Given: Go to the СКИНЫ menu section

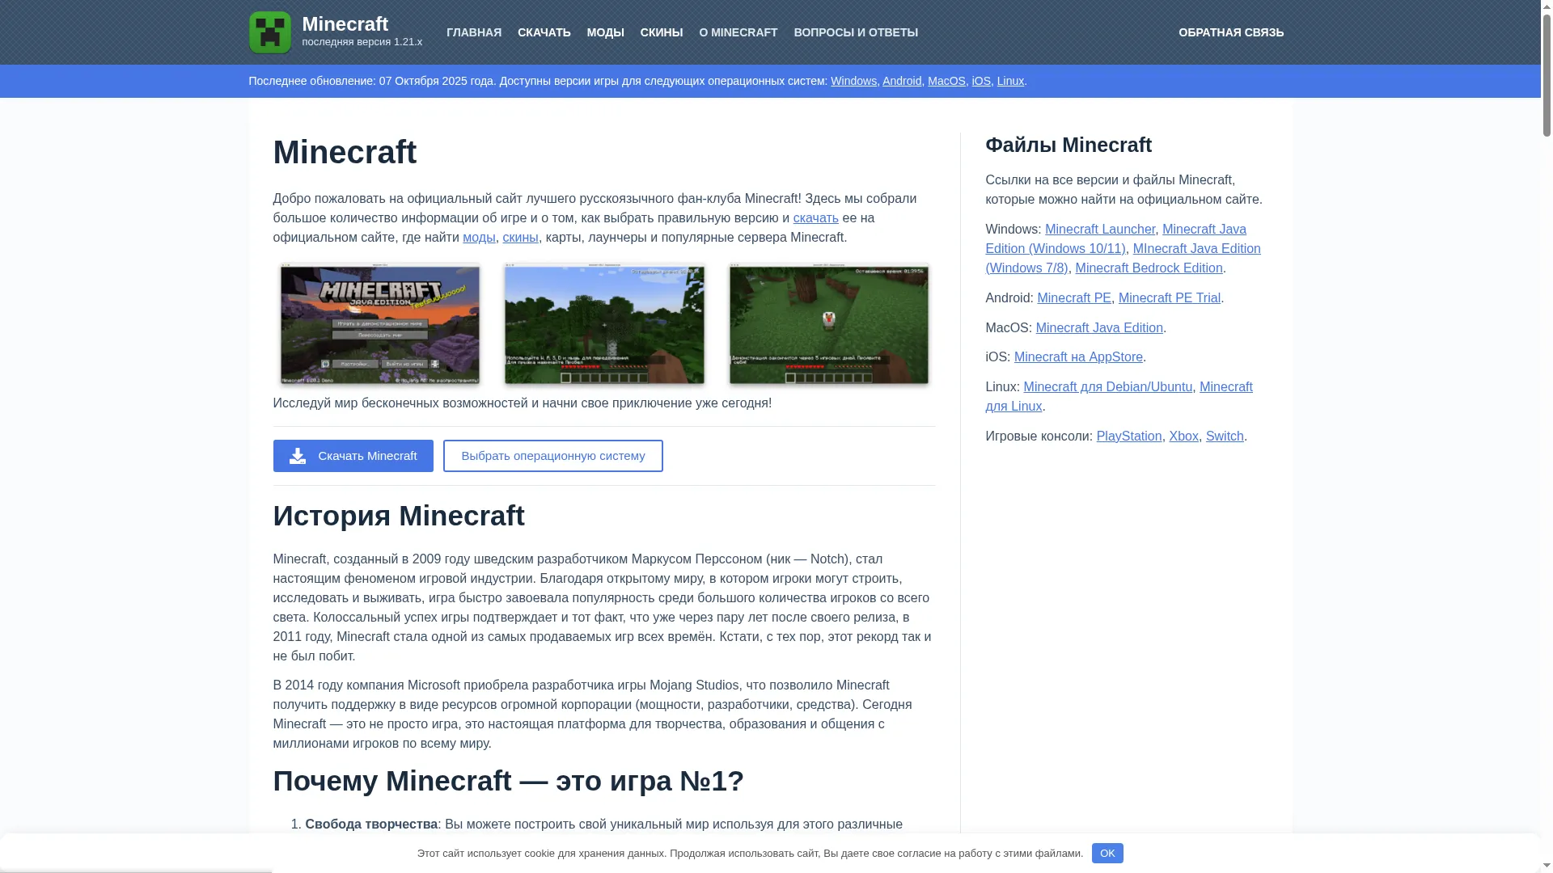Looking at the screenshot, I should (662, 32).
